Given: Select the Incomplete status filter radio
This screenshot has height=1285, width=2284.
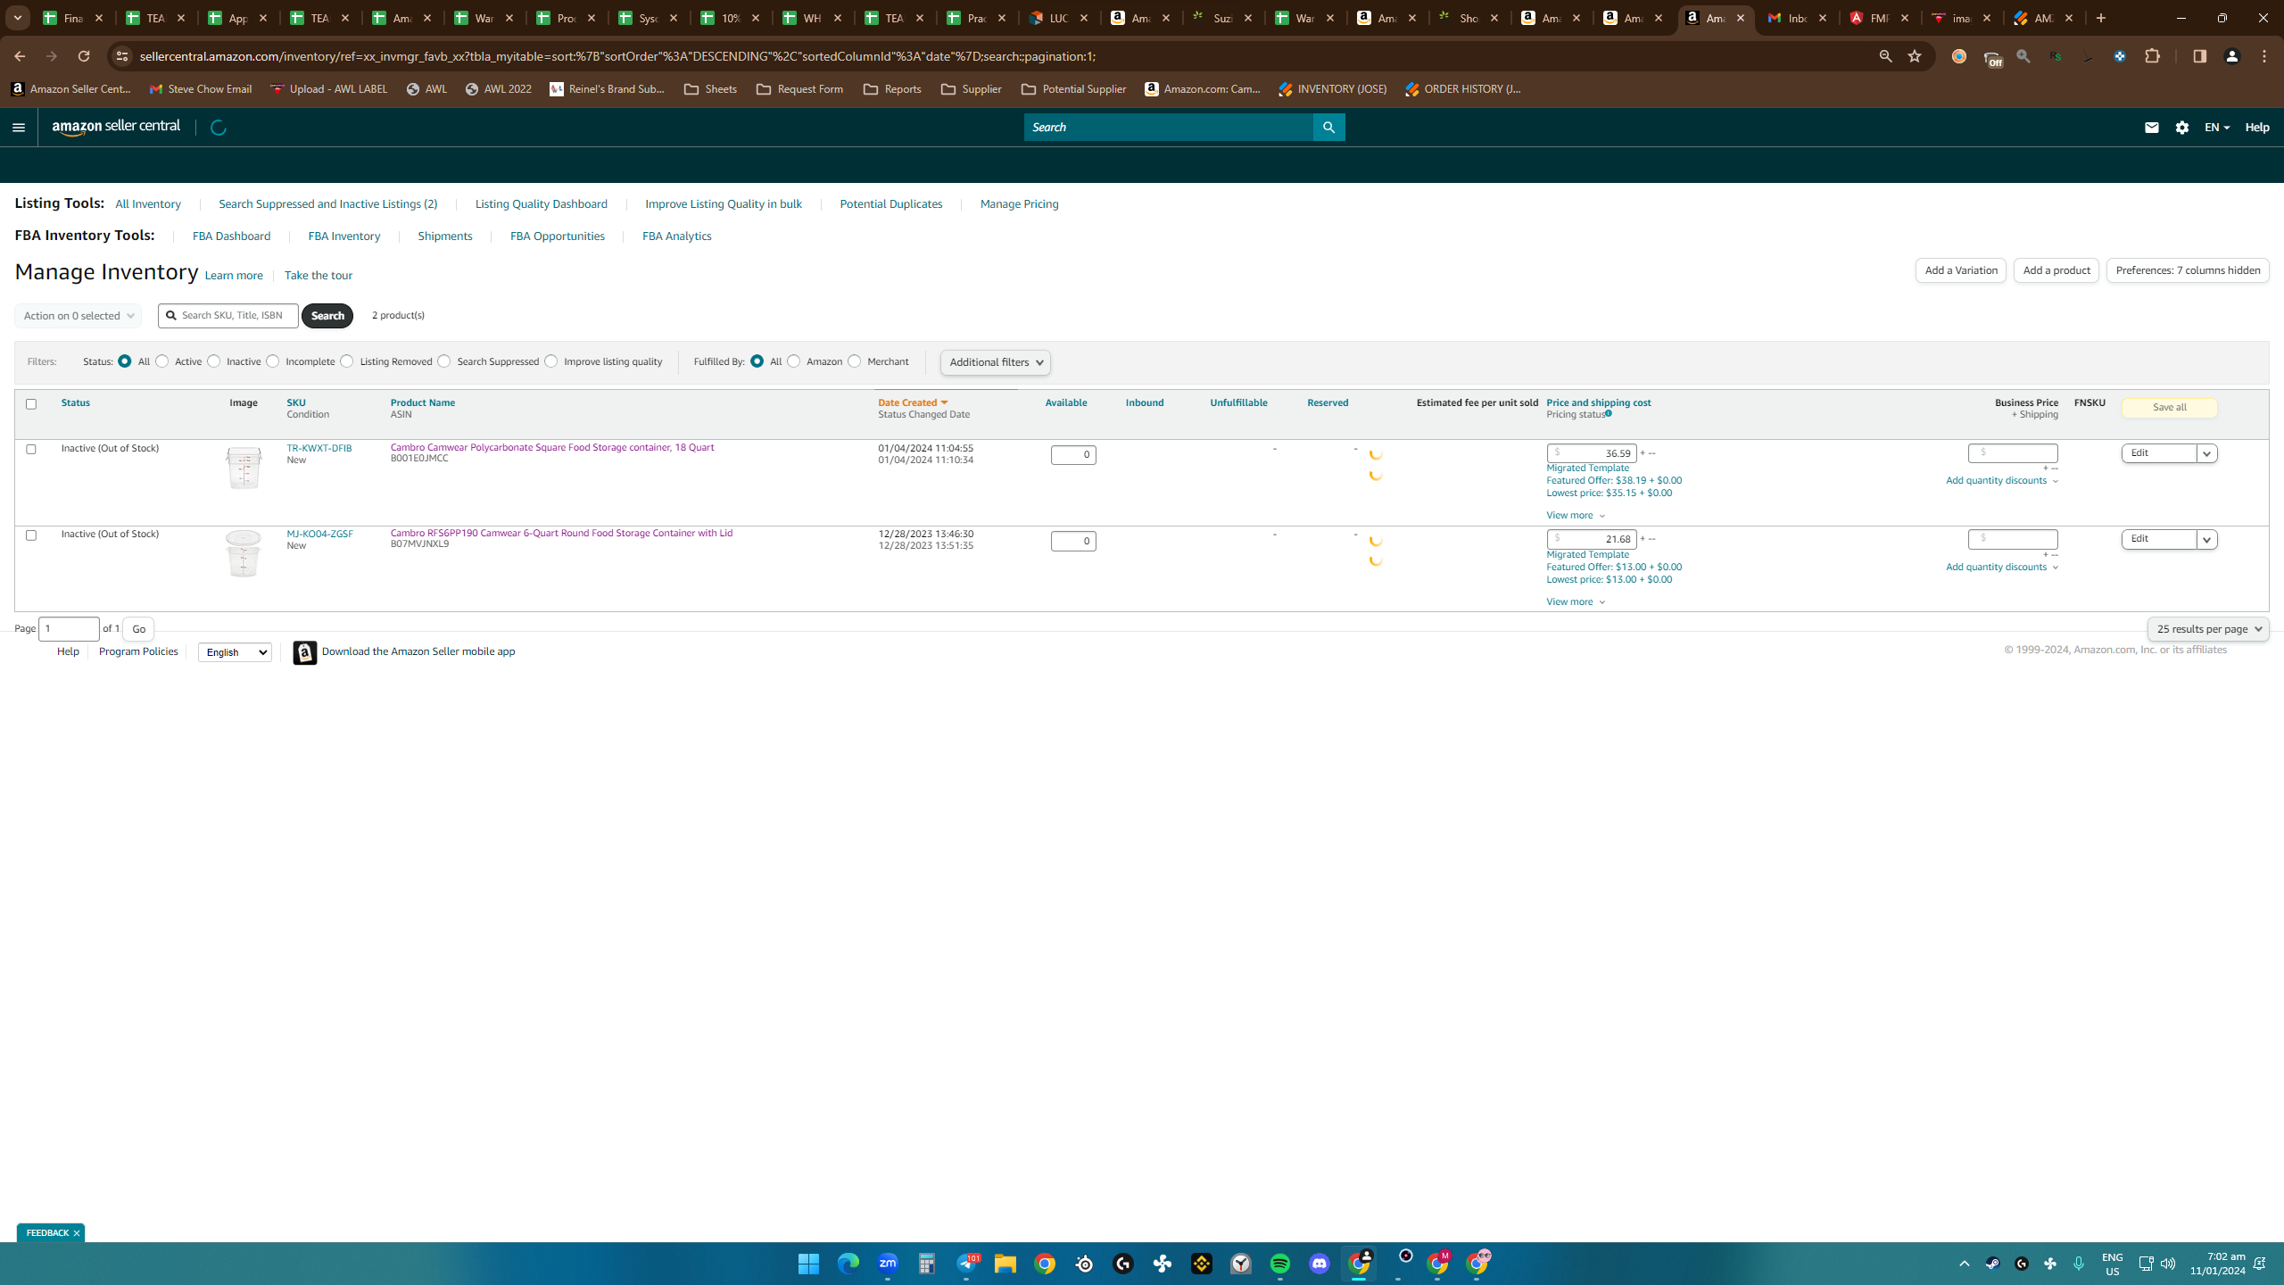Looking at the screenshot, I should click(273, 361).
